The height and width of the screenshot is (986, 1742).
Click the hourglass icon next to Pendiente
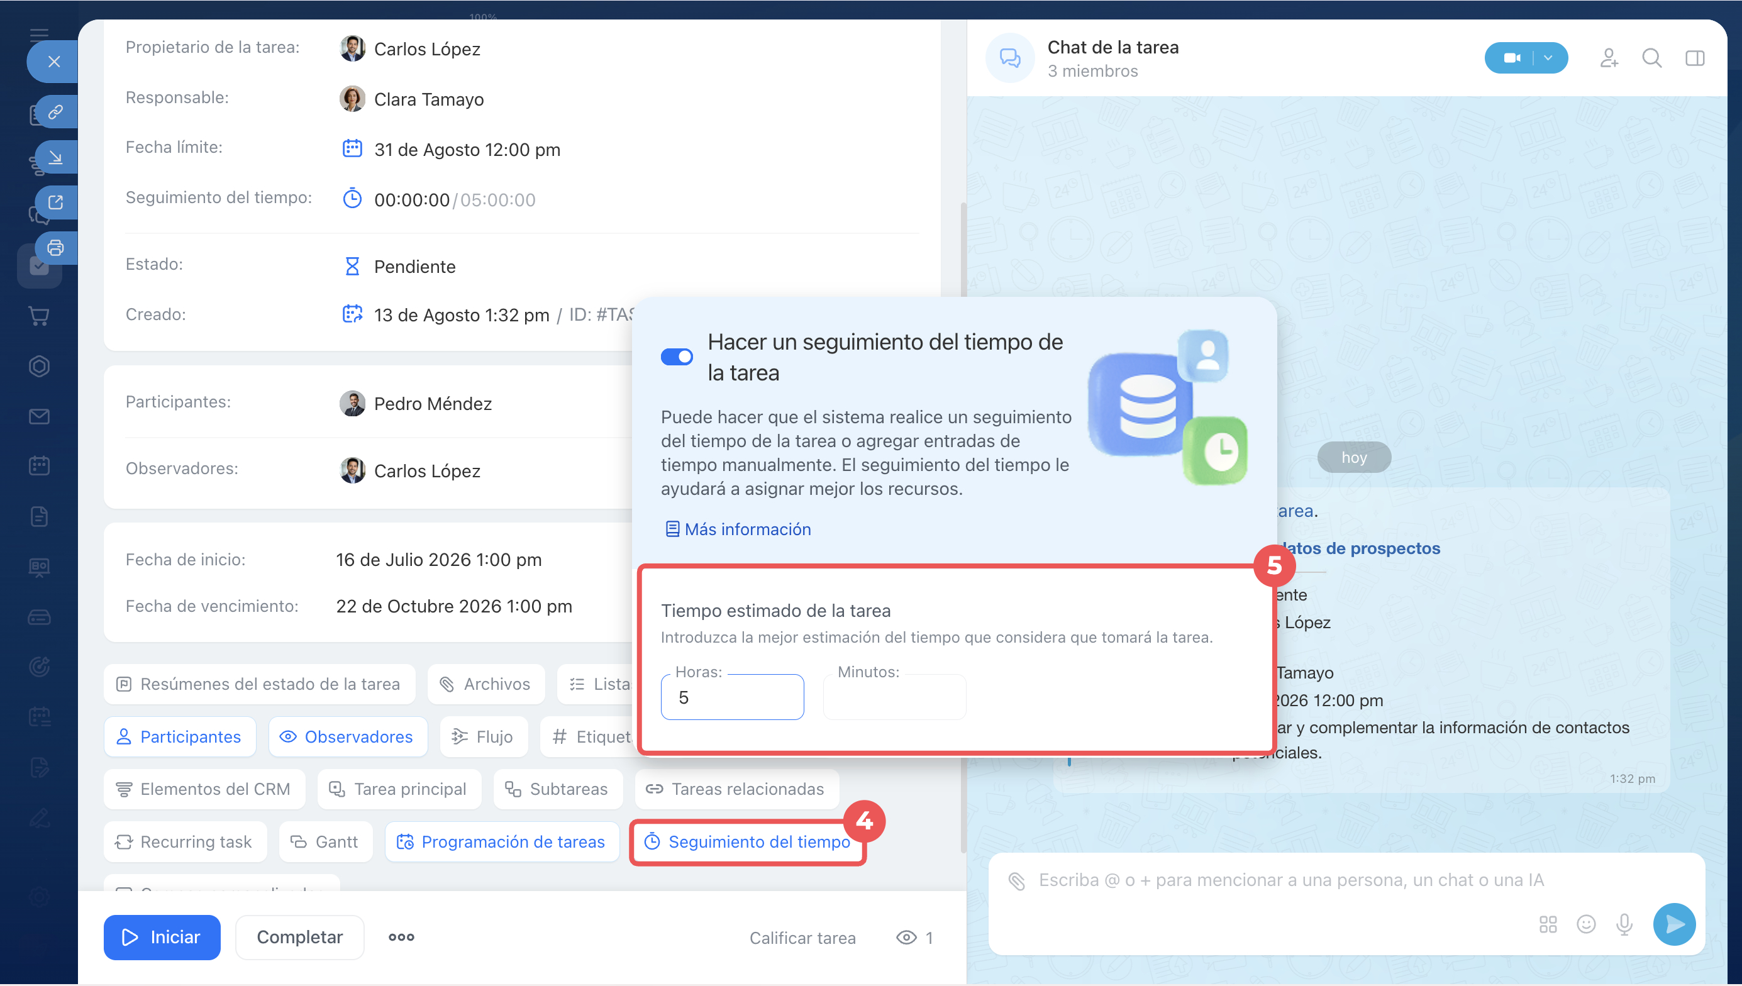(352, 266)
